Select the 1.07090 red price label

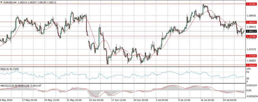pyautogui.click(x=251, y=56)
